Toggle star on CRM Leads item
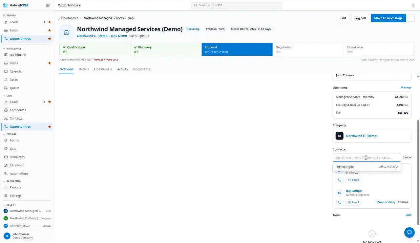Viewport: 420px width, 243px height. point(50,102)
